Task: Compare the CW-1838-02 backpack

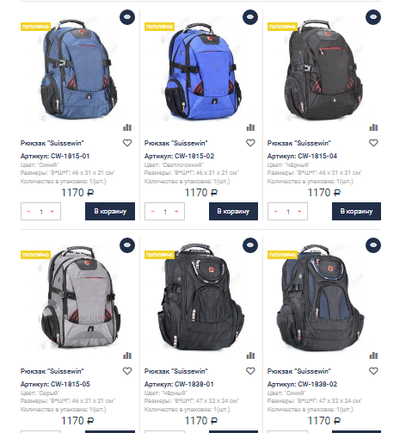Action: click(373, 356)
